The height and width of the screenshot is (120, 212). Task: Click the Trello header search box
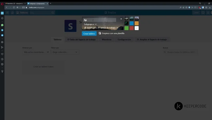coord(42,12)
